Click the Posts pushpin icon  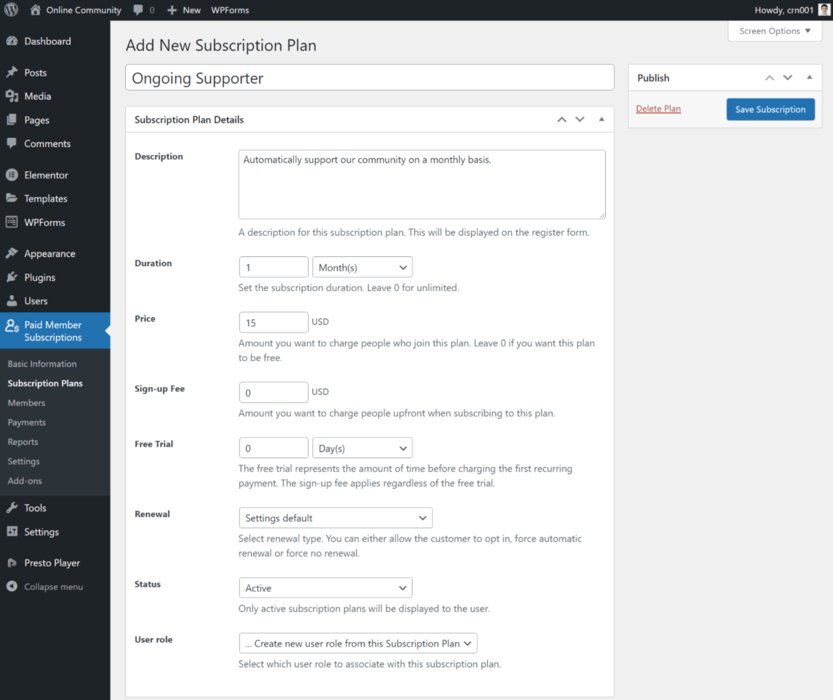pyautogui.click(x=12, y=73)
